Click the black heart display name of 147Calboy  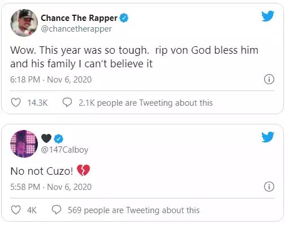pos(46,139)
